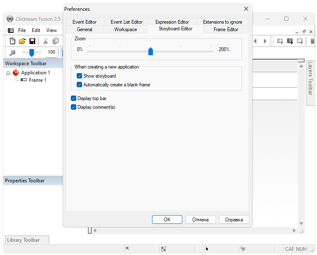Viewport: 317px width, 255px height.
Task: Click the status bar size icon
Action: (163, 249)
